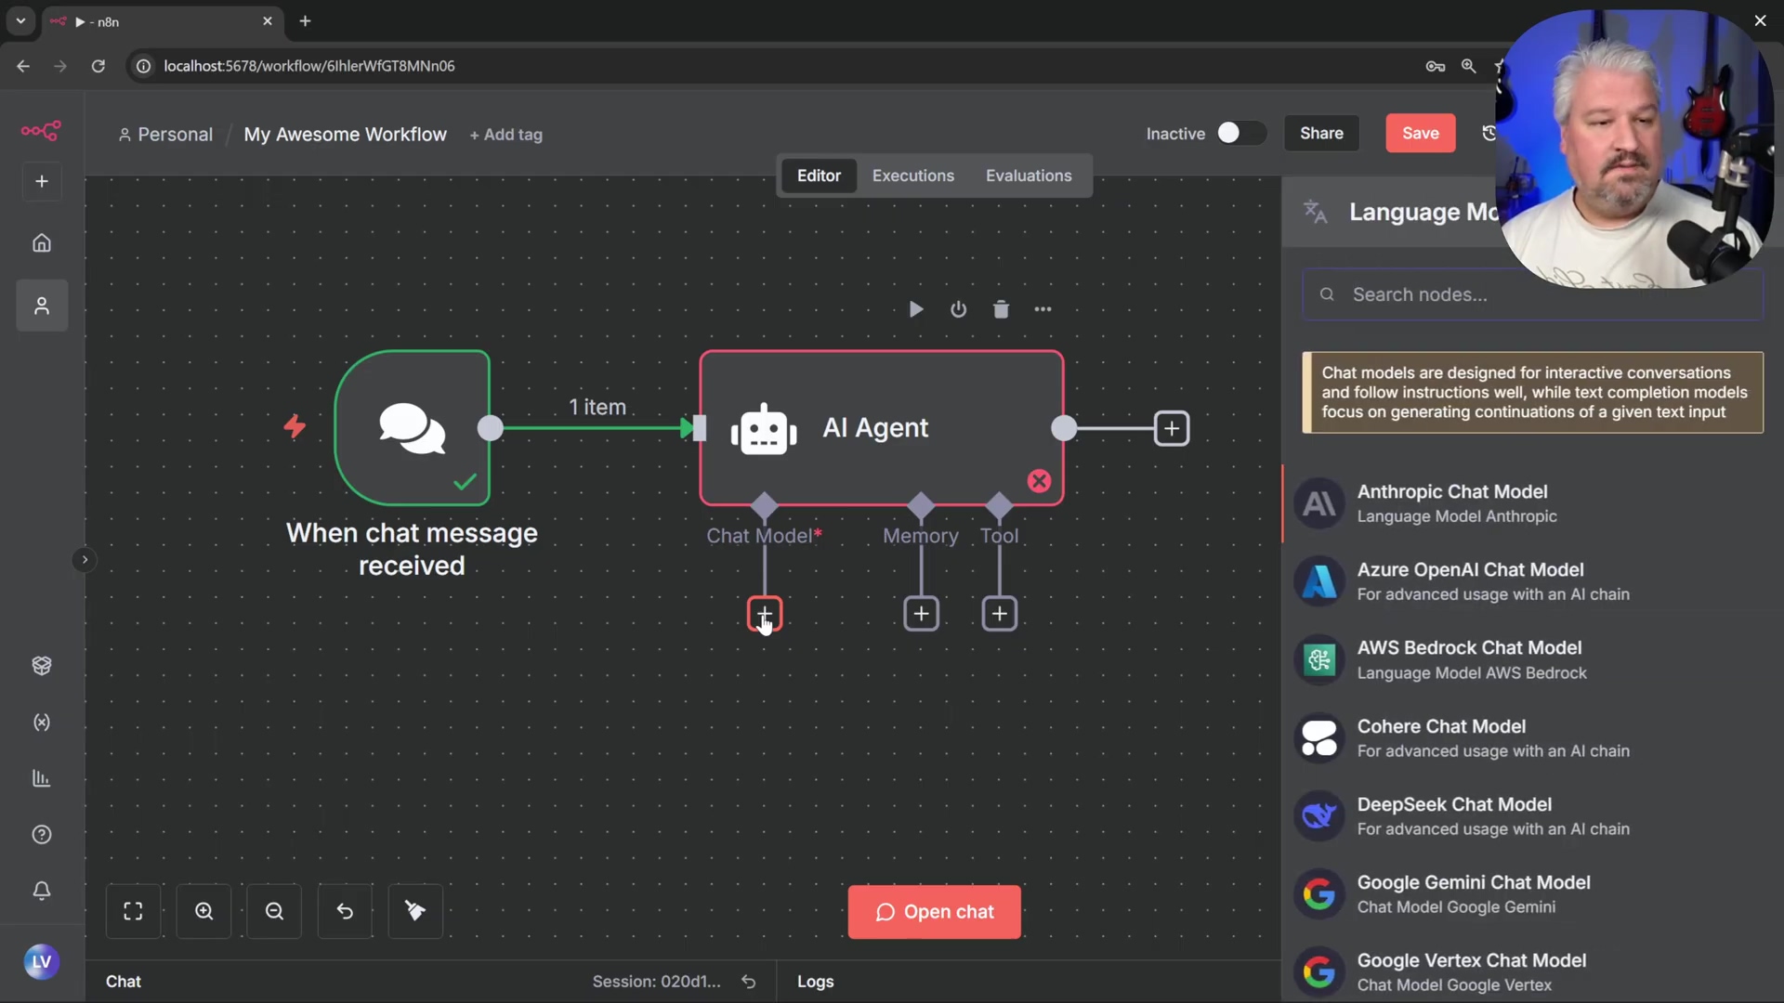
Task: Click the Open chat button
Action: coord(934,911)
